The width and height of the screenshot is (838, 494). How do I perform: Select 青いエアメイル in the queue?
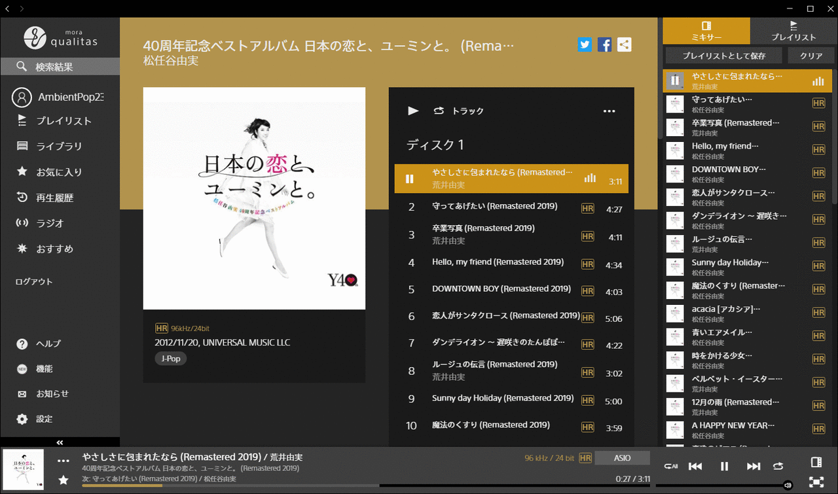(x=748, y=337)
